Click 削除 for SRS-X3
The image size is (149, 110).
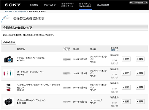[x=140, y=87]
